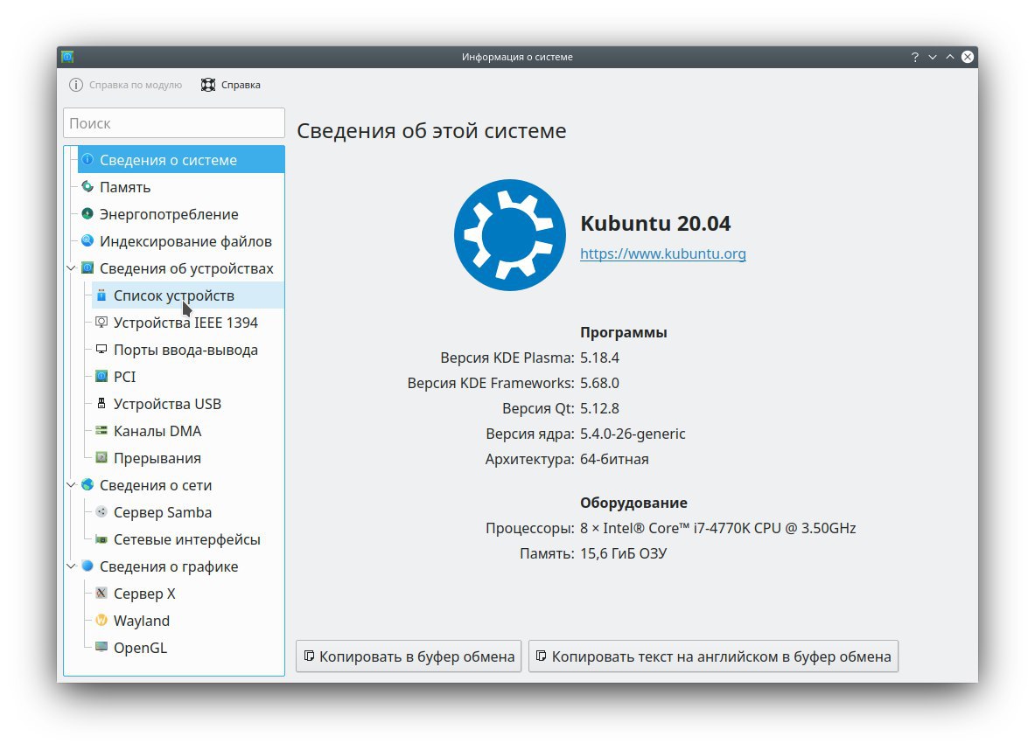Click the Прерывания chip icon

(x=101, y=458)
